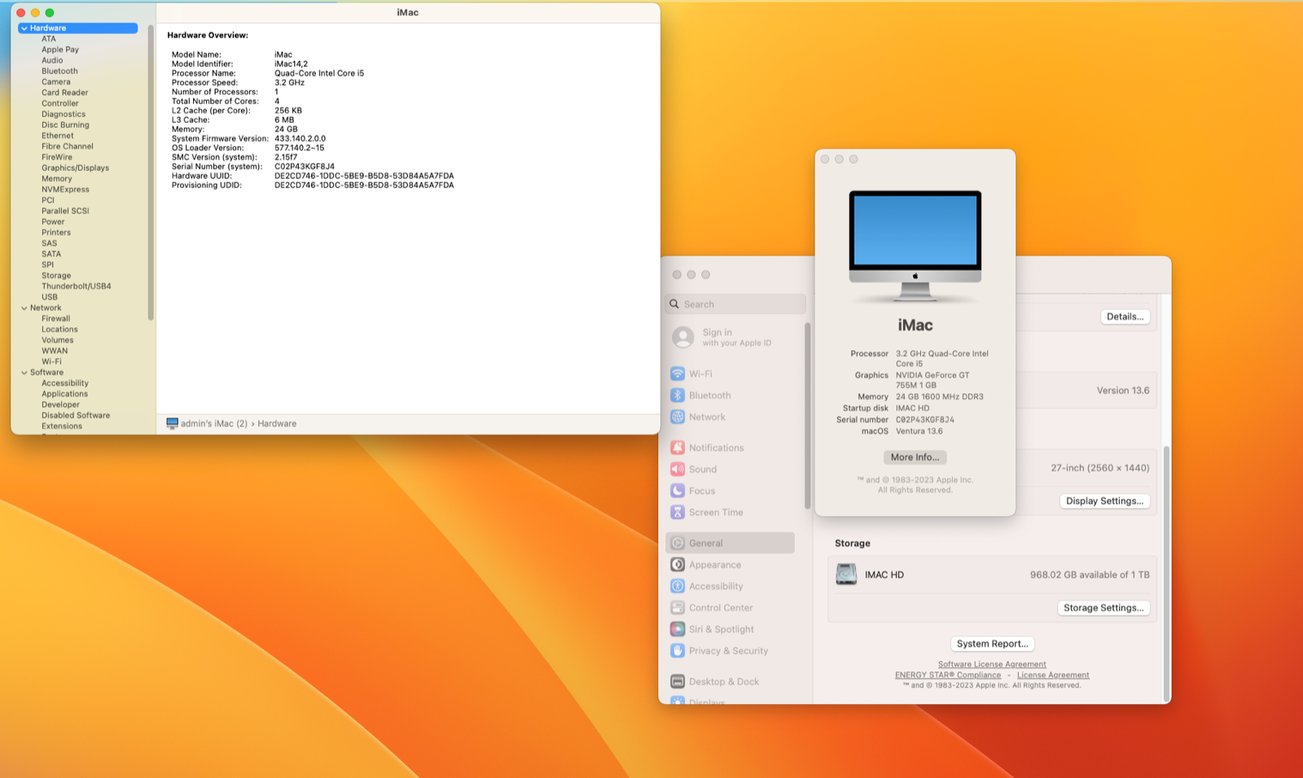Screen dimensions: 1303x778
Task: Open the More Info button
Action: click(915, 457)
